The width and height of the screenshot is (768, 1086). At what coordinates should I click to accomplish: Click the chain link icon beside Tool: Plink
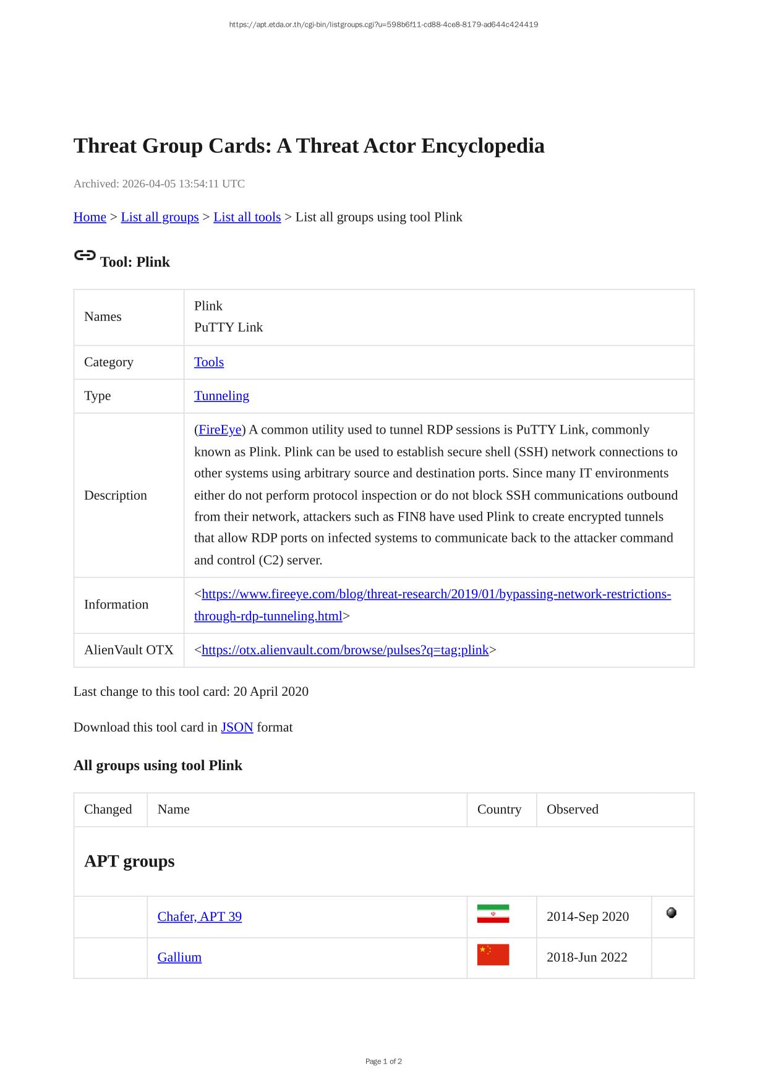[85, 255]
